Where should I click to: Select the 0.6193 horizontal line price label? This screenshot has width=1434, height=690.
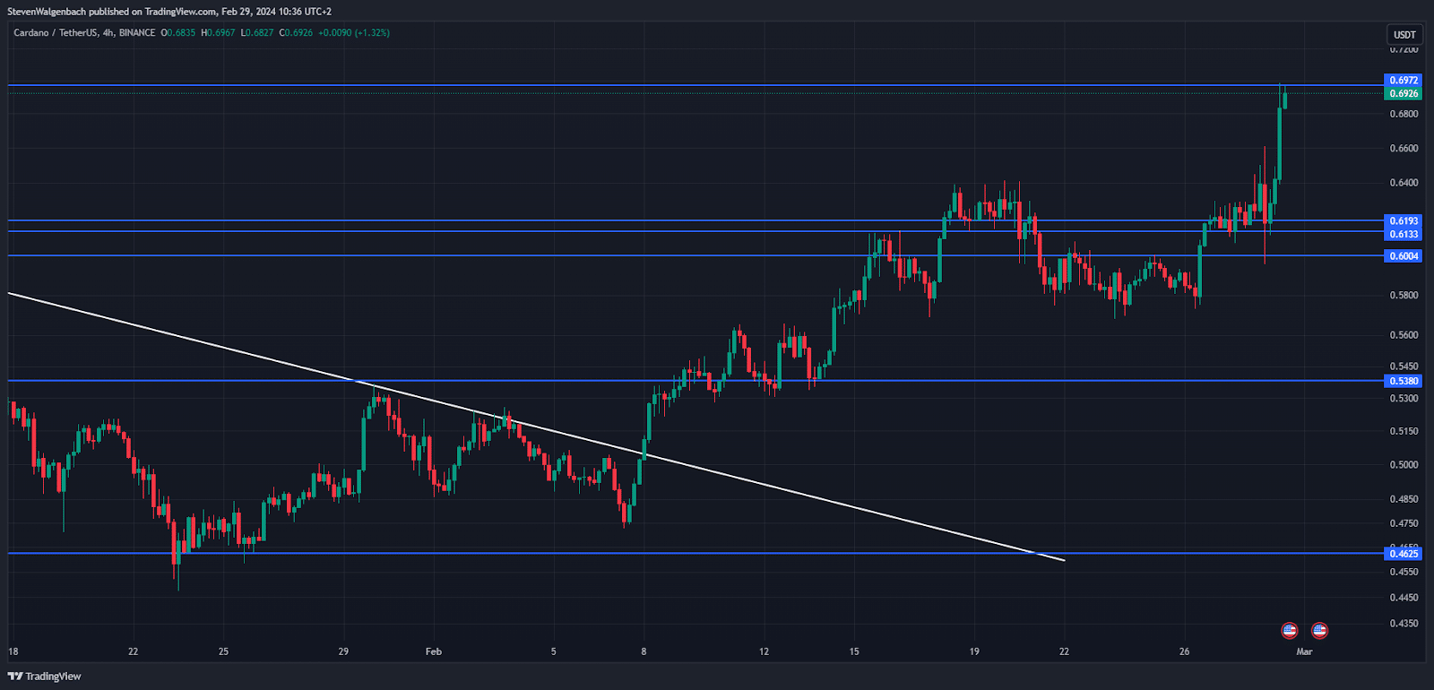click(x=1404, y=220)
